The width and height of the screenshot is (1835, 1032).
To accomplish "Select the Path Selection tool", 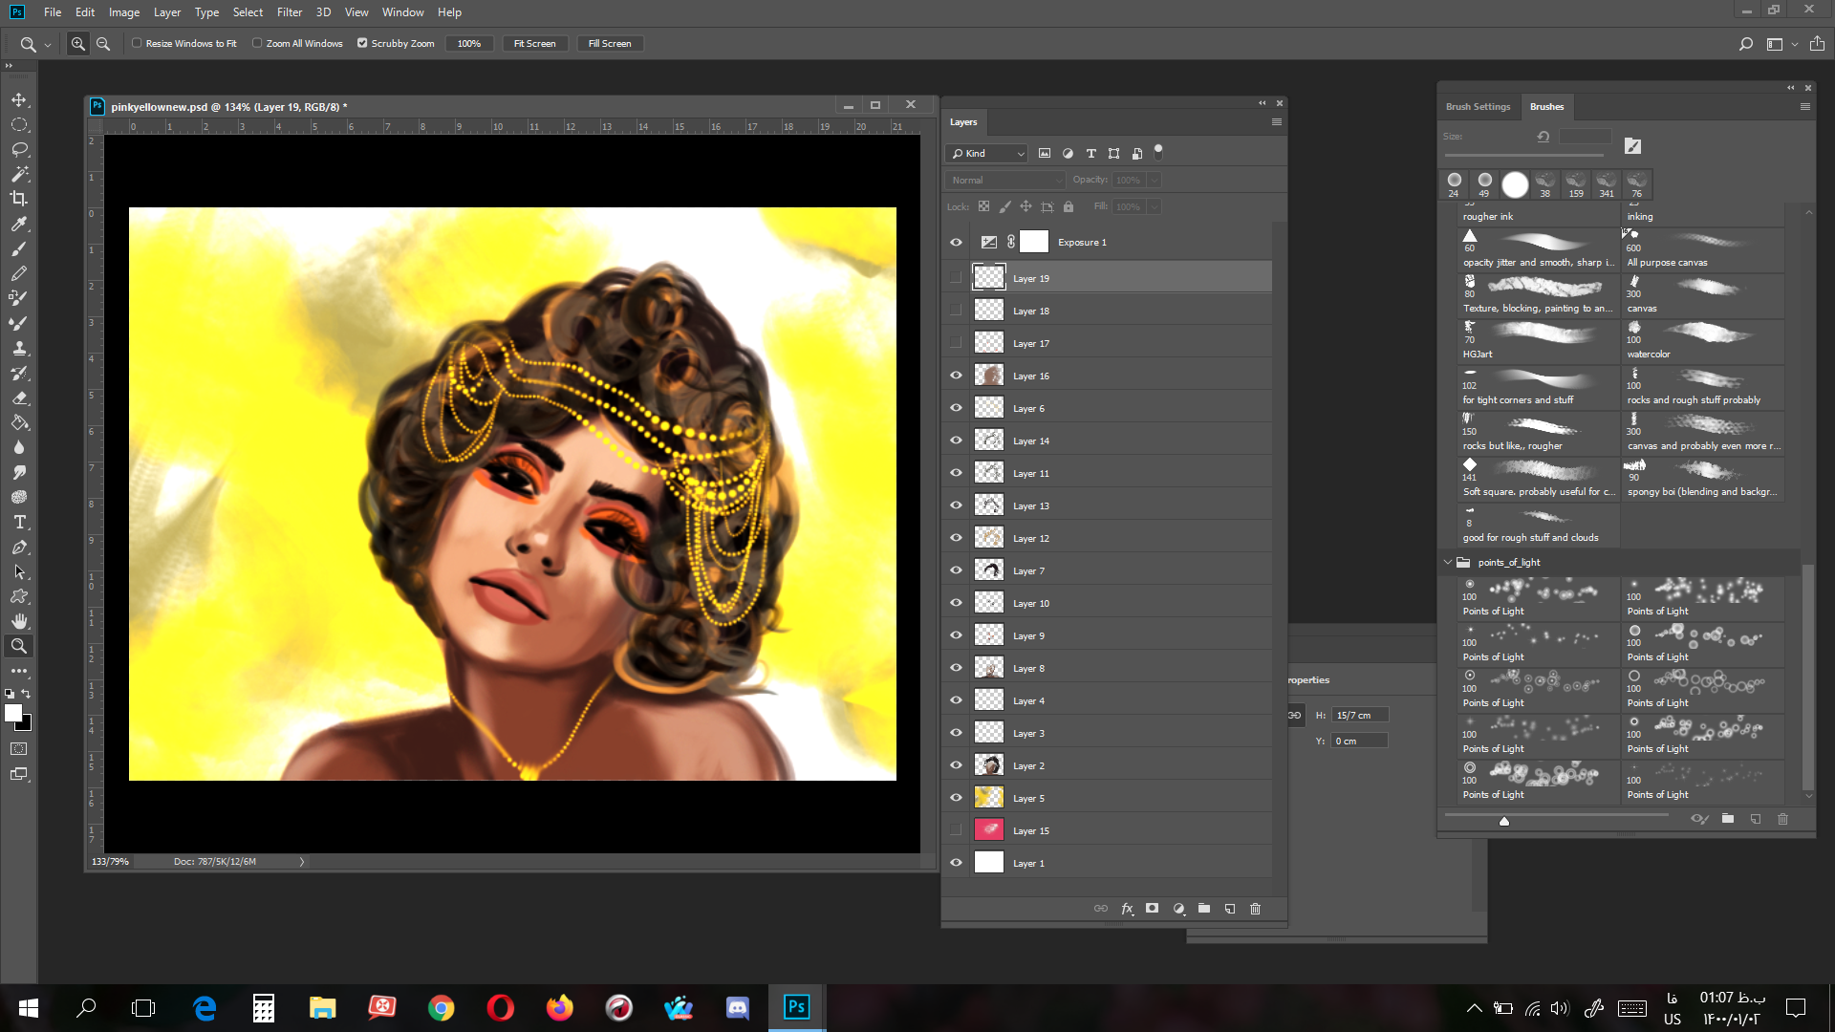I will 19,571.
